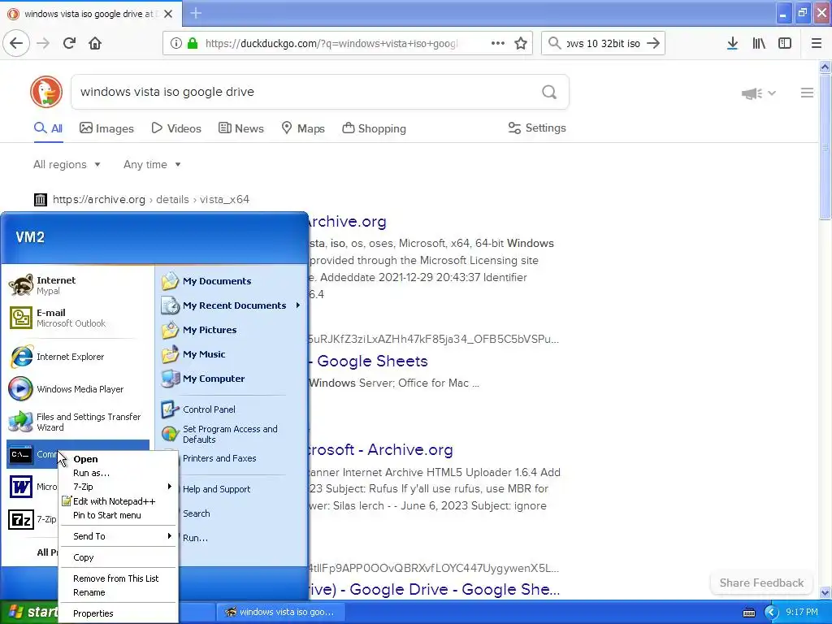Open the page actions three-dot menu

pyautogui.click(x=497, y=43)
